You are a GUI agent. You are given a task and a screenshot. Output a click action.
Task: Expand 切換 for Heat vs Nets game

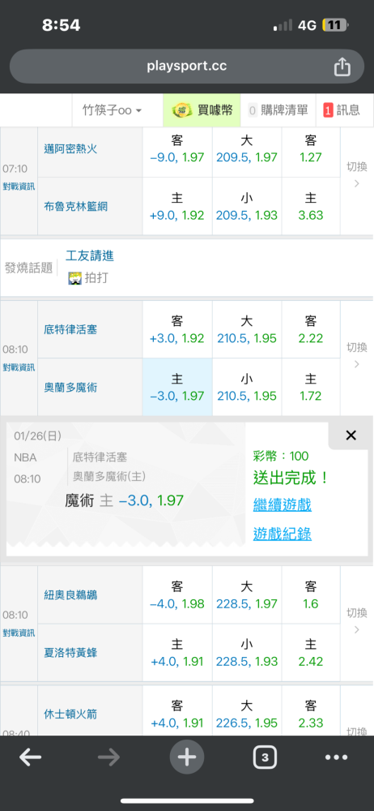click(x=357, y=175)
